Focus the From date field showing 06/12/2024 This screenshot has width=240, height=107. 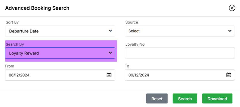(51, 75)
